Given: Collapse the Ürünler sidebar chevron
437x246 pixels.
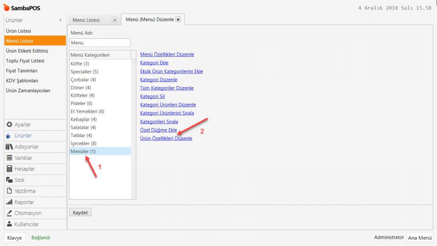Looking at the screenshot, I should (60, 20).
